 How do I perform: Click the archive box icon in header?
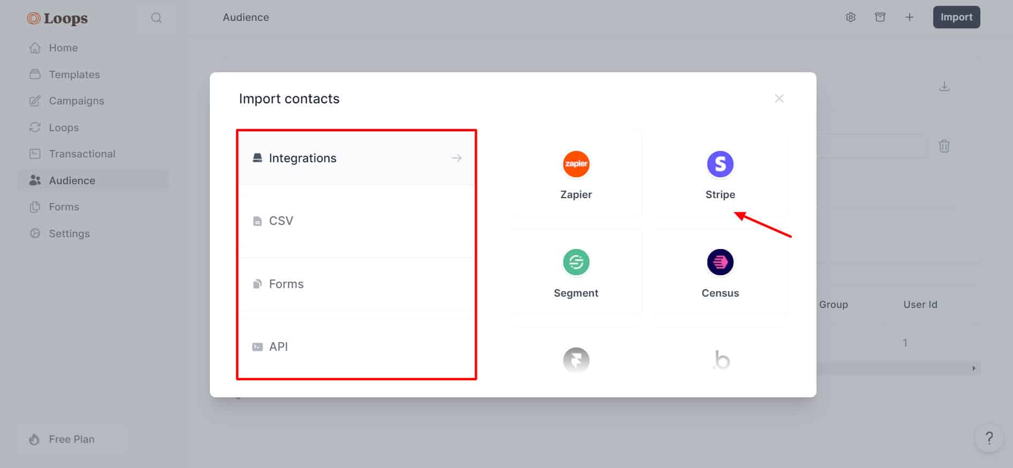(880, 17)
